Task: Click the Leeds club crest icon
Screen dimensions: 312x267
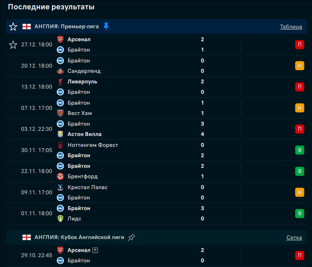Action: pos(60,219)
